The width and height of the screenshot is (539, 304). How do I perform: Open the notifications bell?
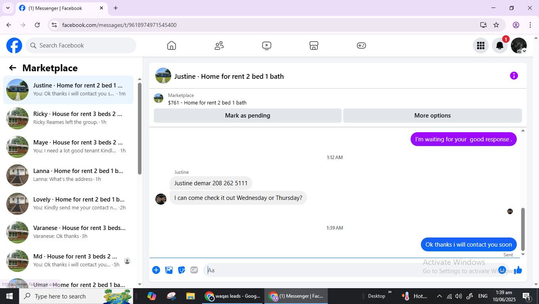[500, 46]
